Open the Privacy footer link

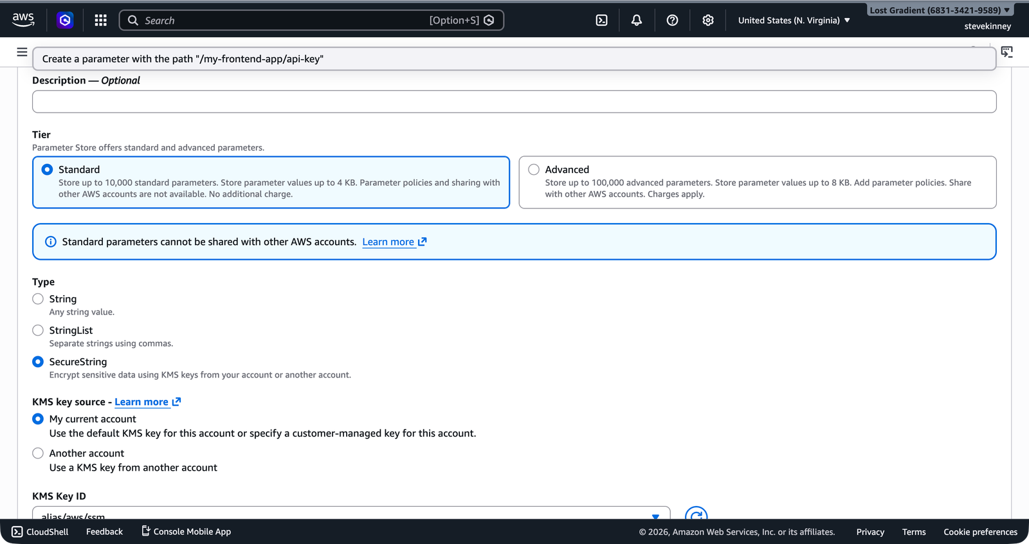click(x=870, y=532)
